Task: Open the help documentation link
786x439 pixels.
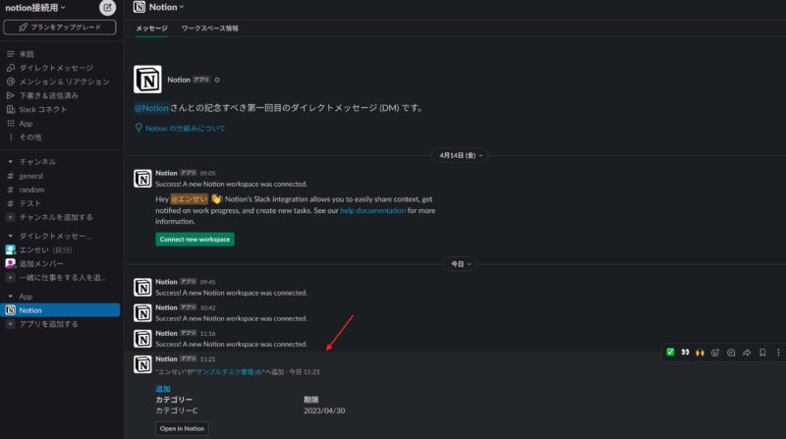Action: pos(373,210)
